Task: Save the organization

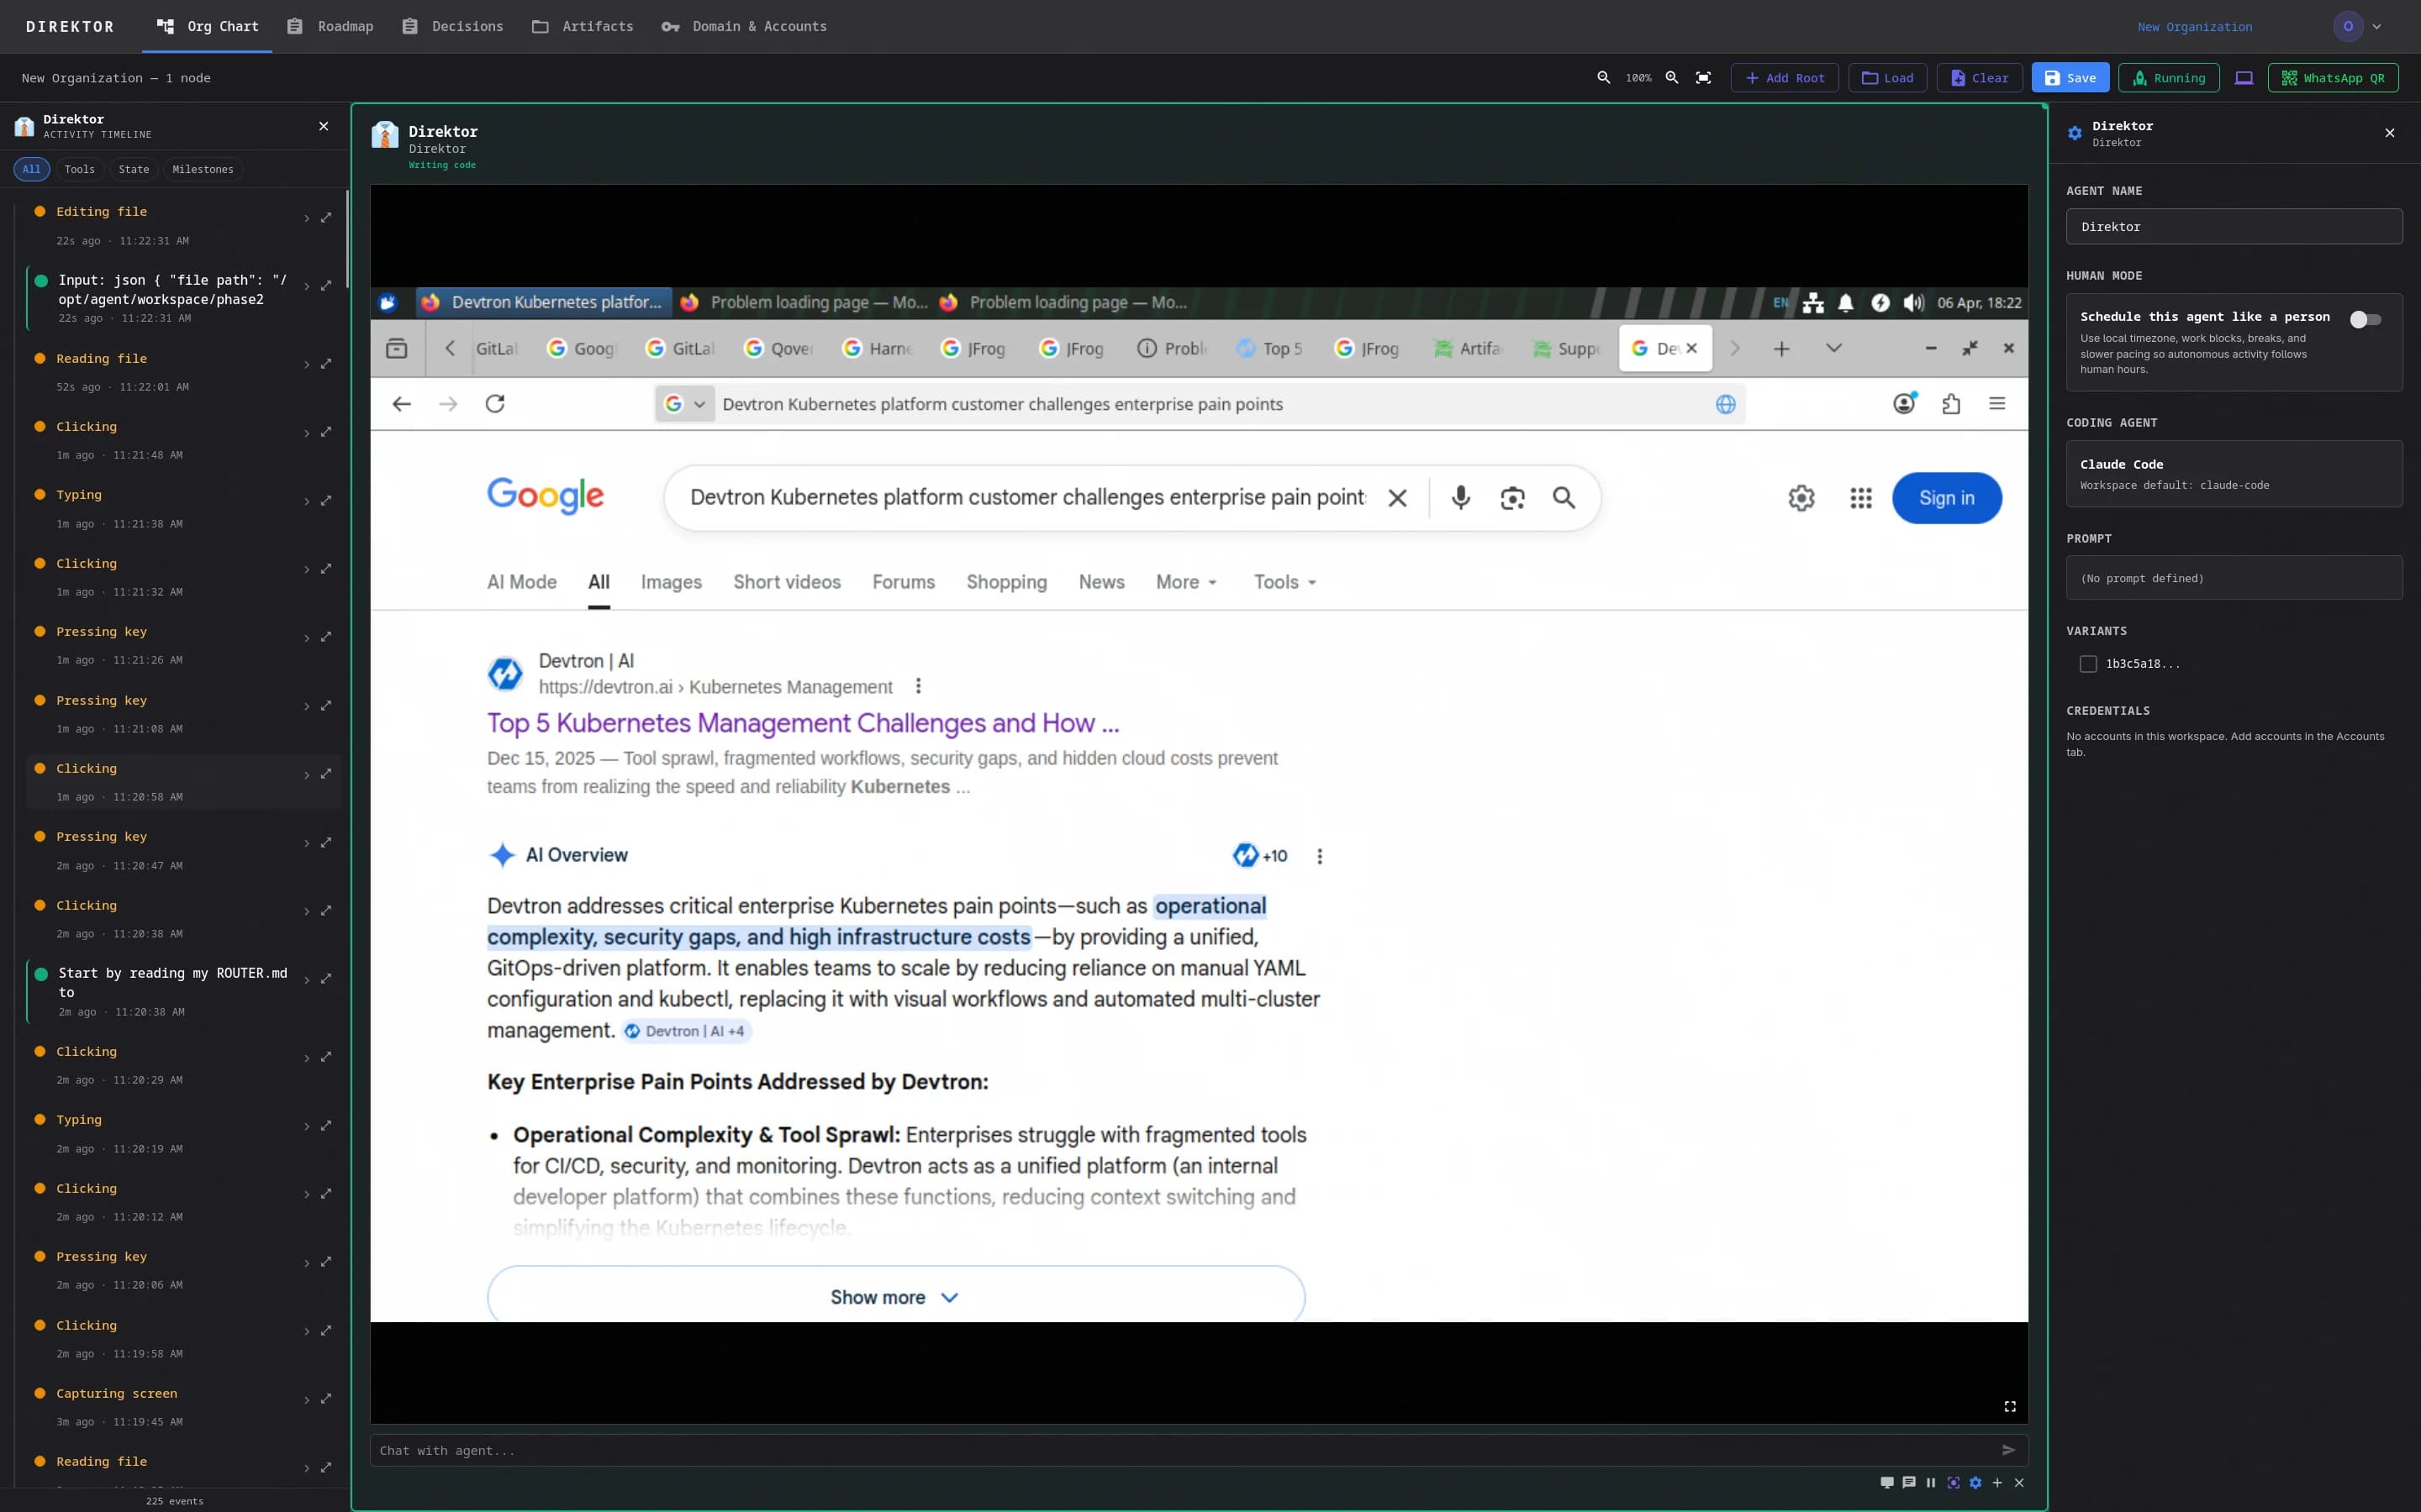Action: pyautogui.click(x=2070, y=78)
